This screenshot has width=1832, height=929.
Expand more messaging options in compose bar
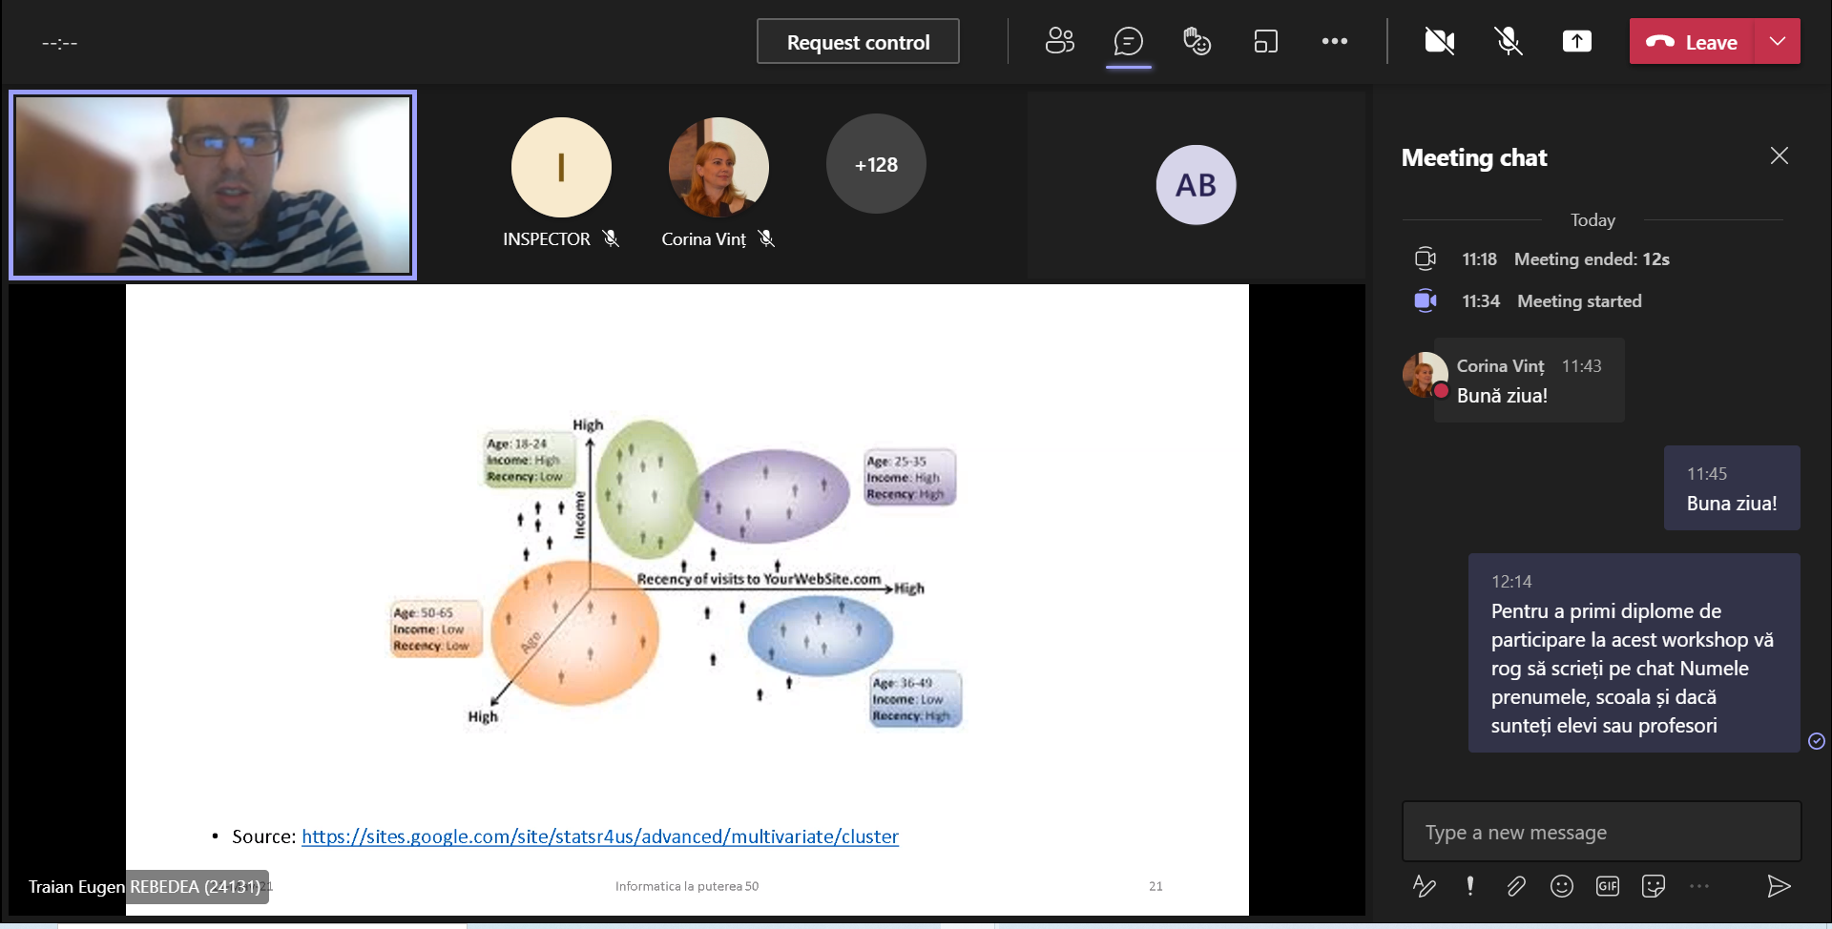point(1698,886)
